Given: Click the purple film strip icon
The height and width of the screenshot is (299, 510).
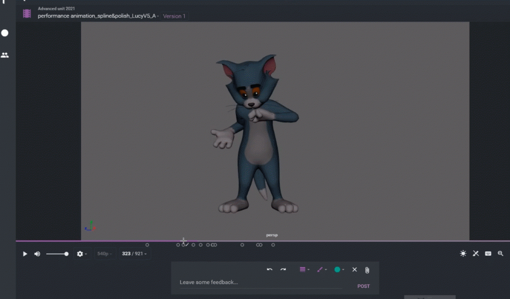Looking at the screenshot, I should [x=27, y=13].
